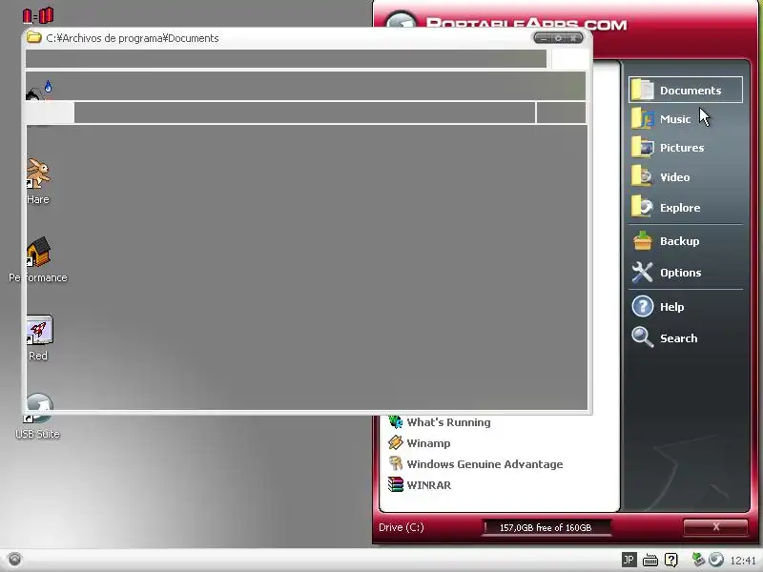Click the language bar help icon

point(670,560)
